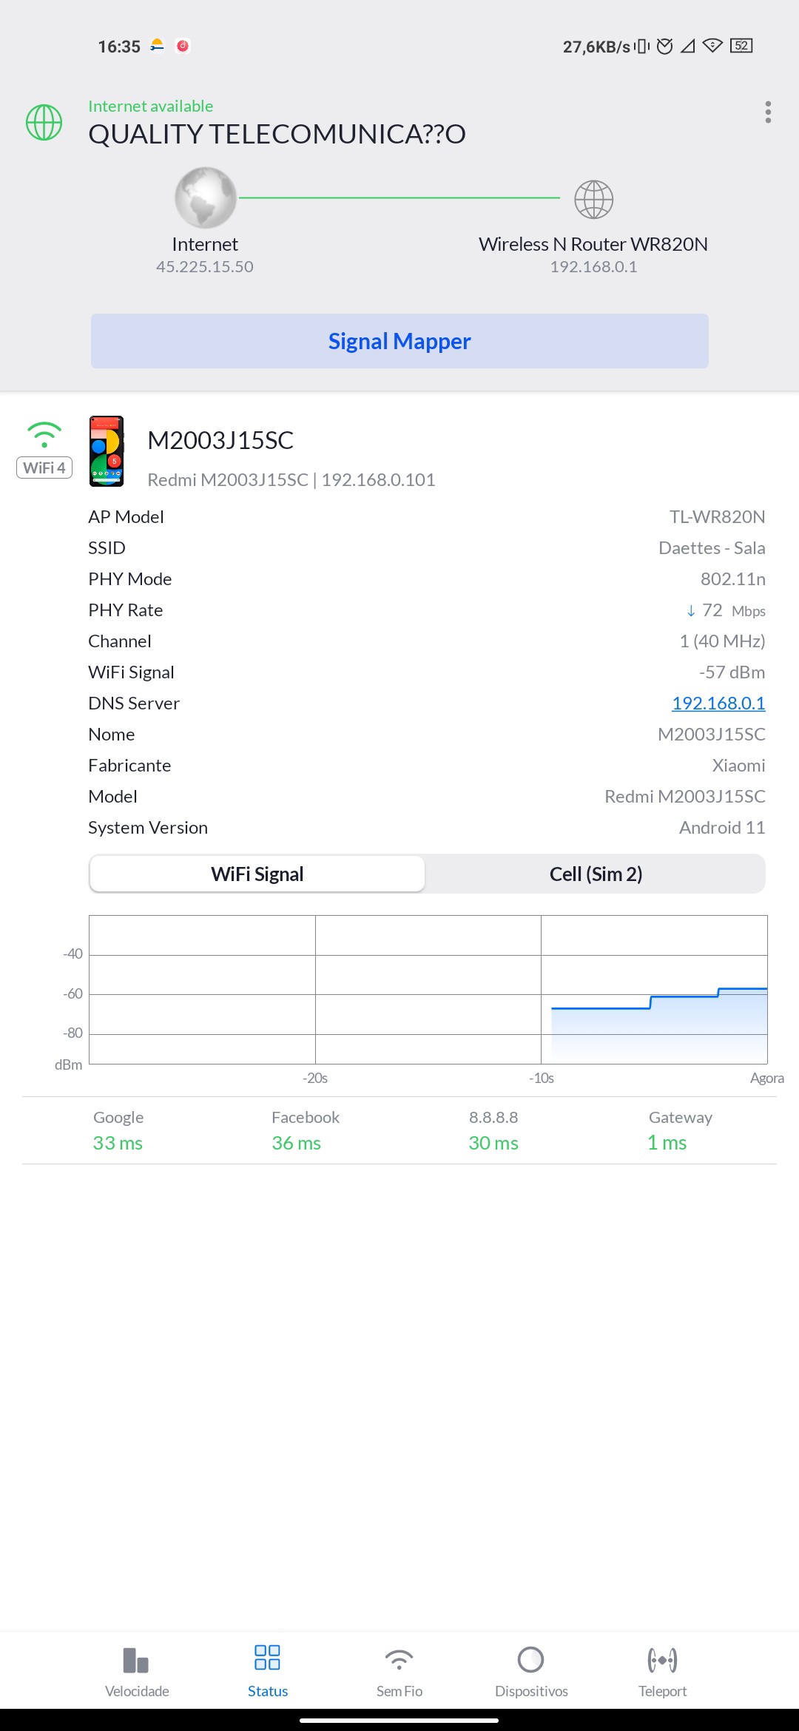The height and width of the screenshot is (1731, 799).
Task: Tap the Redmi phone device thumbnail
Action: click(x=107, y=451)
